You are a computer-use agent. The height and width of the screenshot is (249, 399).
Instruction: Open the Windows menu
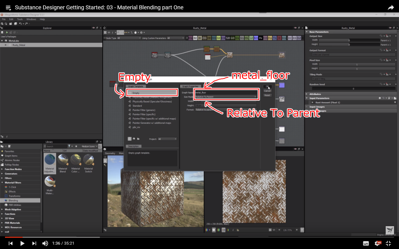pyautogui.click(x=31, y=20)
